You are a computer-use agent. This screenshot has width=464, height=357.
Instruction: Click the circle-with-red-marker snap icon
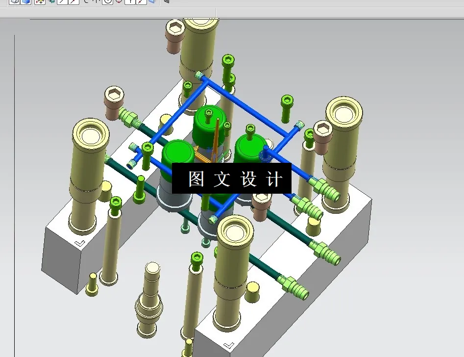point(118,2)
